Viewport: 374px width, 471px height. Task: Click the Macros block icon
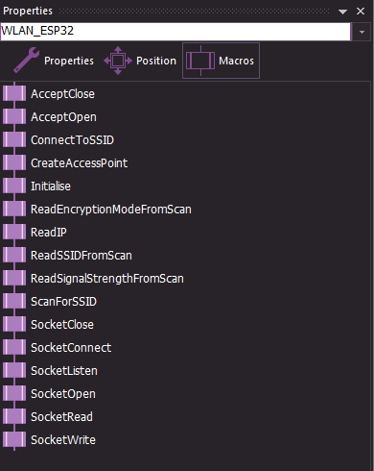tap(200, 61)
